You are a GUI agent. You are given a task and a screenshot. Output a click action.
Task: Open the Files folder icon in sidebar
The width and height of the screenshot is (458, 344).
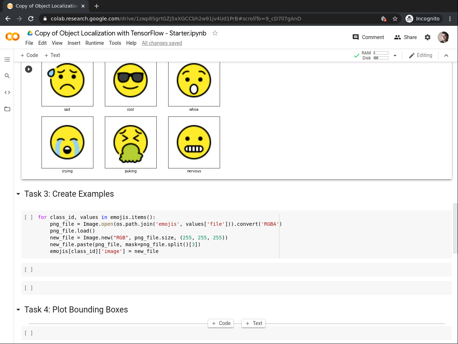[x=7, y=109]
